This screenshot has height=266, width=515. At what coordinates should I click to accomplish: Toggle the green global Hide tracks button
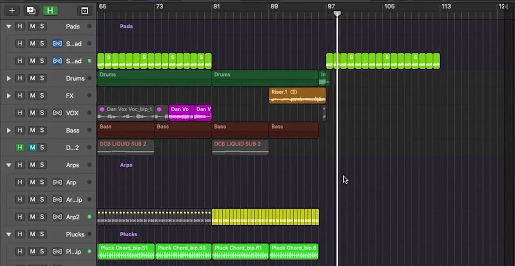(x=50, y=10)
